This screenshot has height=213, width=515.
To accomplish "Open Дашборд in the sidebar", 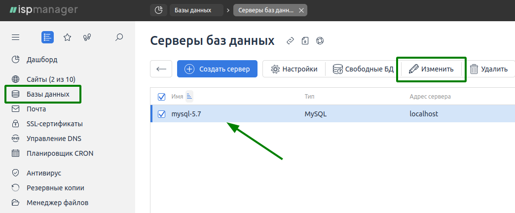I will coord(42,60).
